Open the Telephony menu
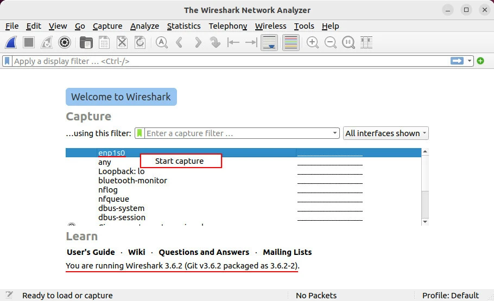The width and height of the screenshot is (494, 301). pos(228,26)
